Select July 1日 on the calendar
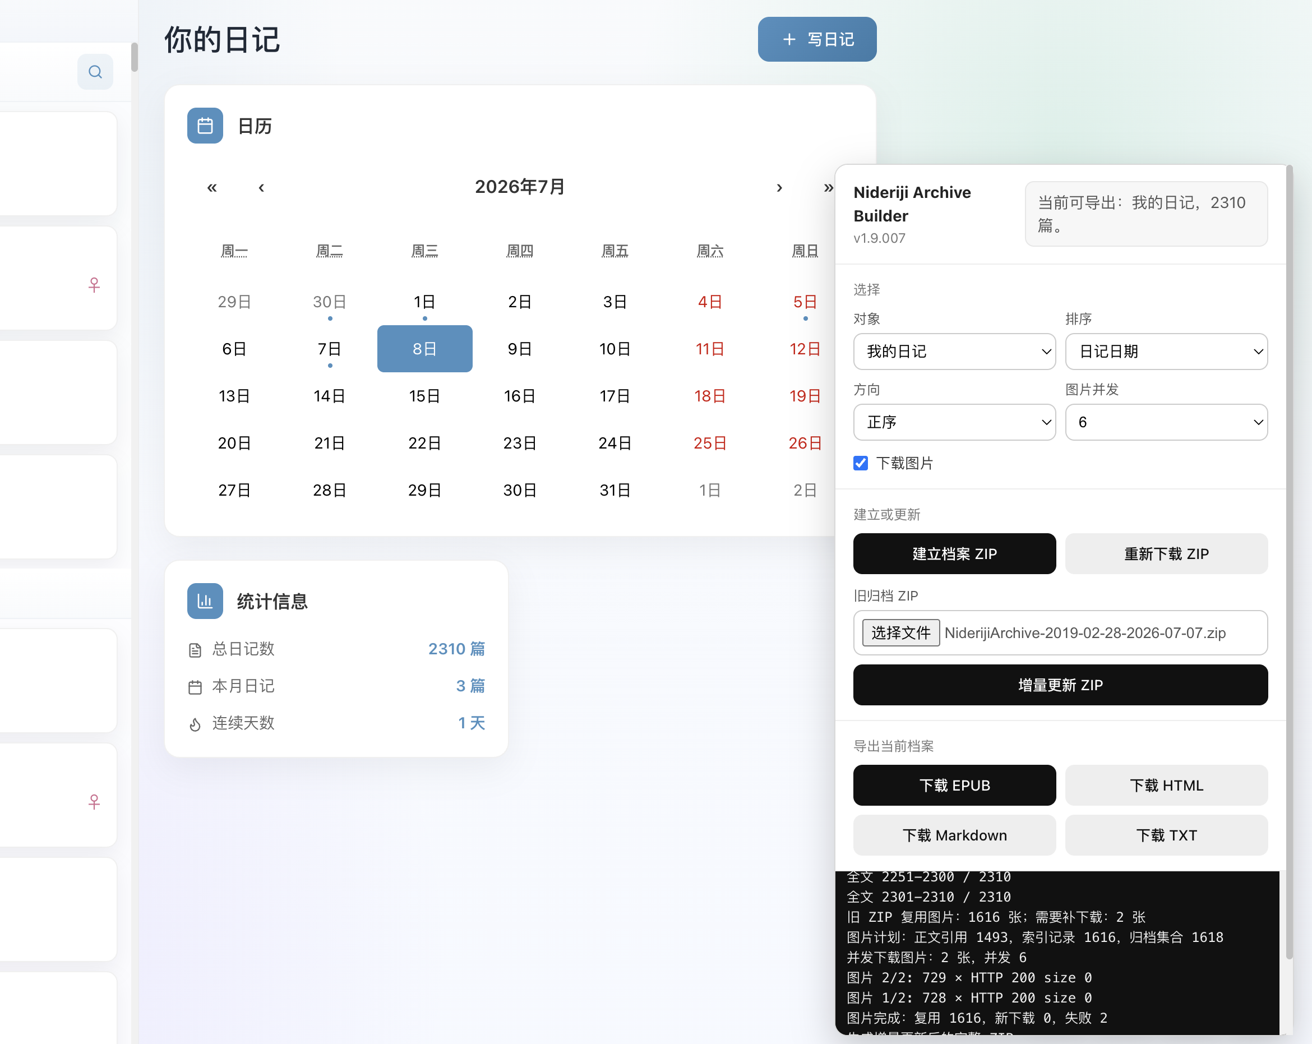1312x1044 pixels. [x=425, y=302]
